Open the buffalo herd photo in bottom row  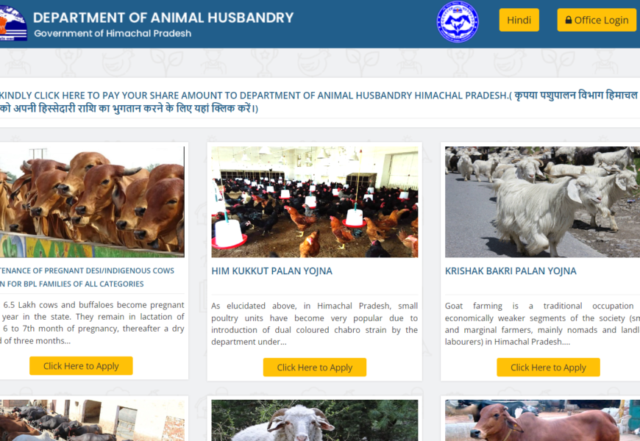92,420
